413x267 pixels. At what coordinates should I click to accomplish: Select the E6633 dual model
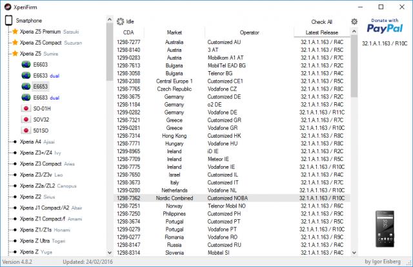46,76
